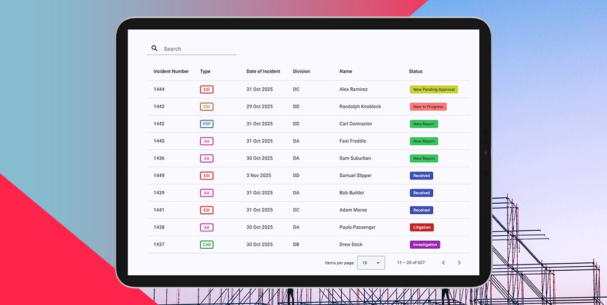
Task: Click the AA type badge for incident 1440
Action: (x=206, y=141)
